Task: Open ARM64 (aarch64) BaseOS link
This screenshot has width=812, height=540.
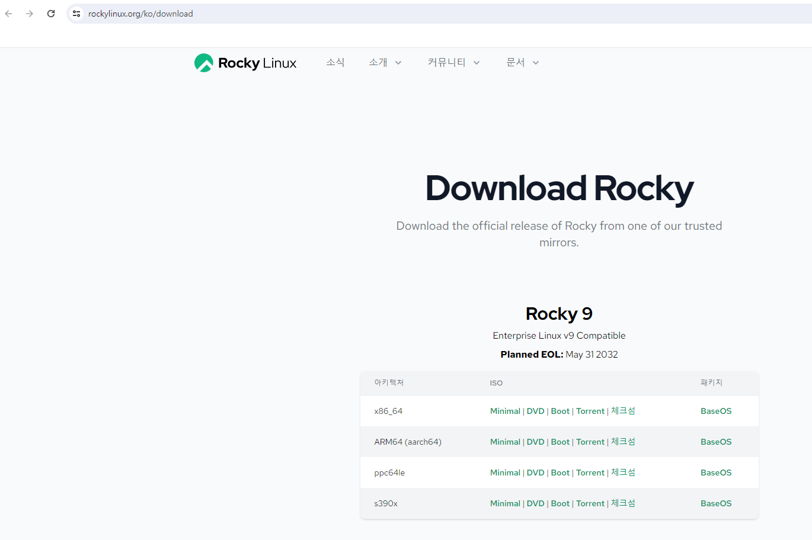Action: coord(716,442)
